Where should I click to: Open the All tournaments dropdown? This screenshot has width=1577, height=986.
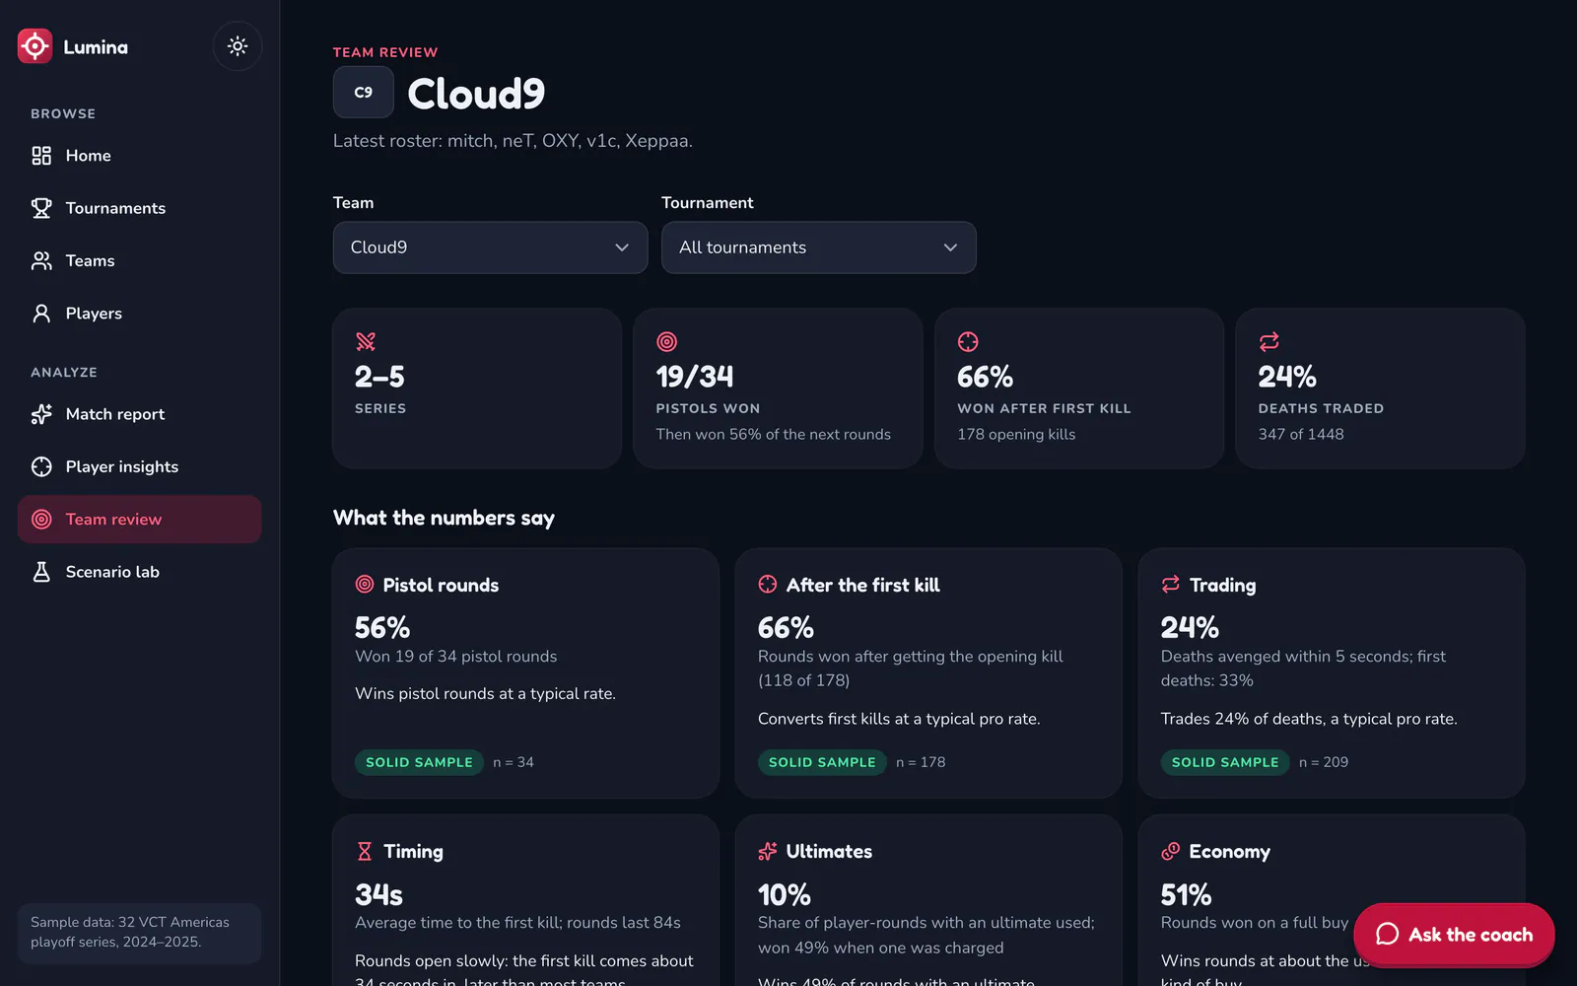point(818,247)
